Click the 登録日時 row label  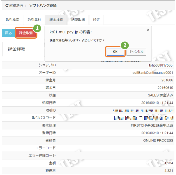click(49, 133)
